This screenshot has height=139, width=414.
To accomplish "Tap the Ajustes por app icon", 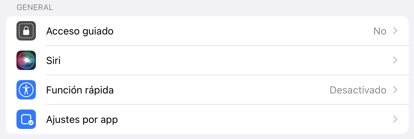I will tap(26, 119).
